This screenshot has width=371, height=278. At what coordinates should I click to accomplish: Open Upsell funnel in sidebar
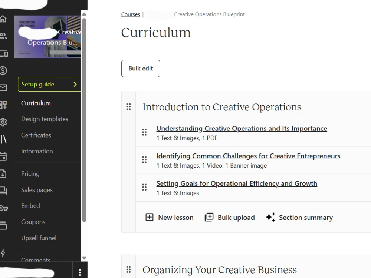pos(39,238)
